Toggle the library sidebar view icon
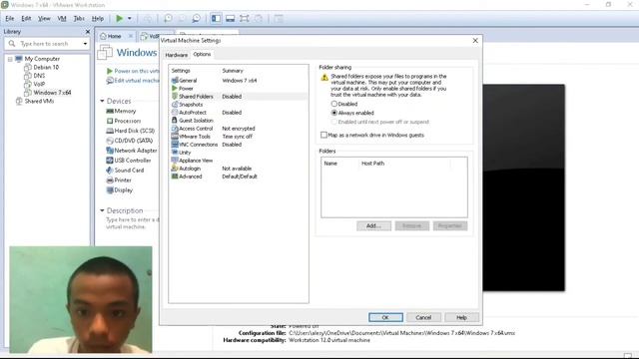This screenshot has height=359, width=639. (216, 18)
